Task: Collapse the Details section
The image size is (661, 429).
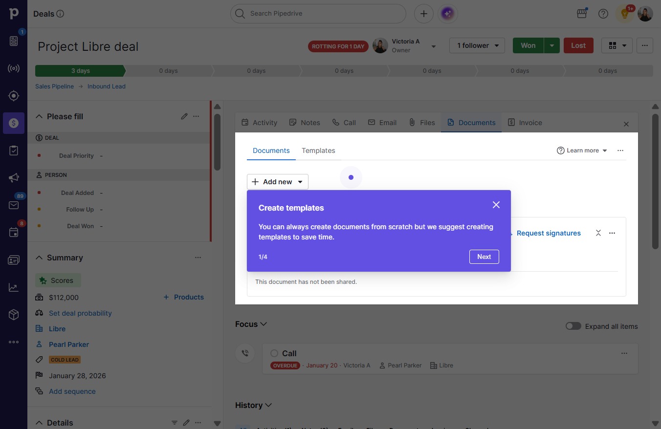Action: pyautogui.click(x=39, y=423)
